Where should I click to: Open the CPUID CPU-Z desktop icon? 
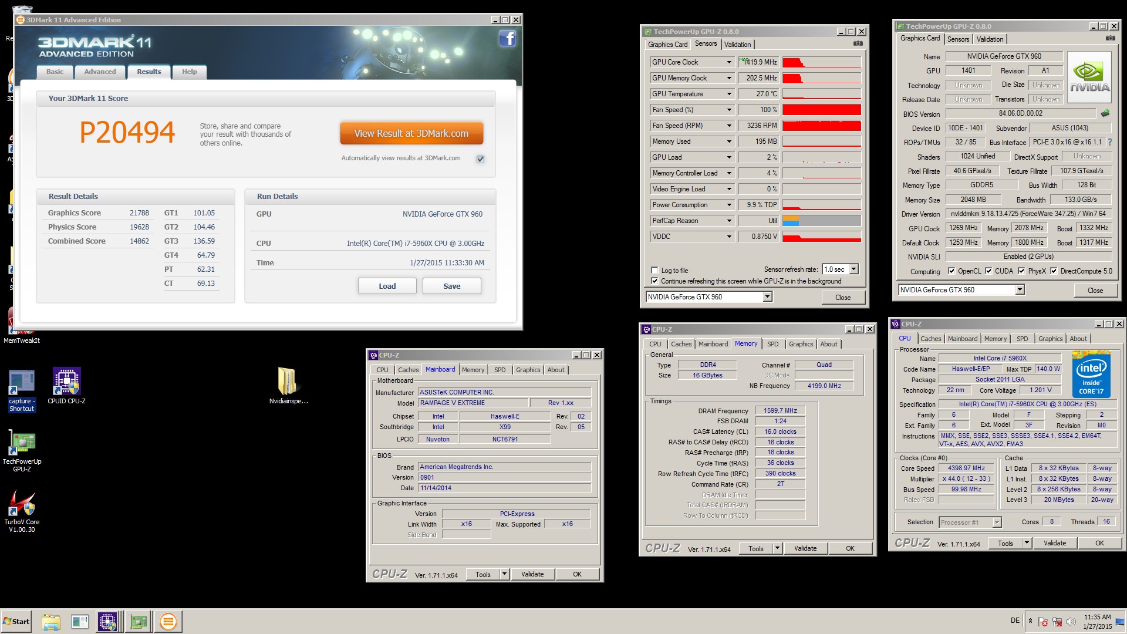pyautogui.click(x=66, y=386)
